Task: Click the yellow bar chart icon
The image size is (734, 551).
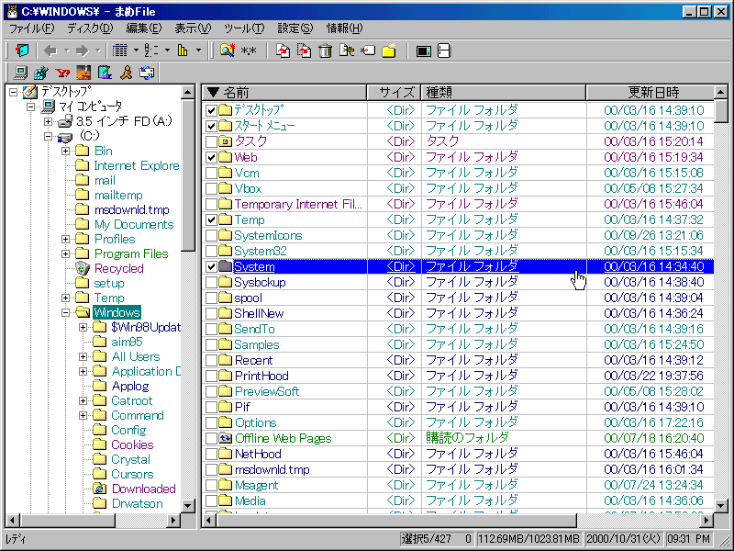Action: [x=183, y=51]
